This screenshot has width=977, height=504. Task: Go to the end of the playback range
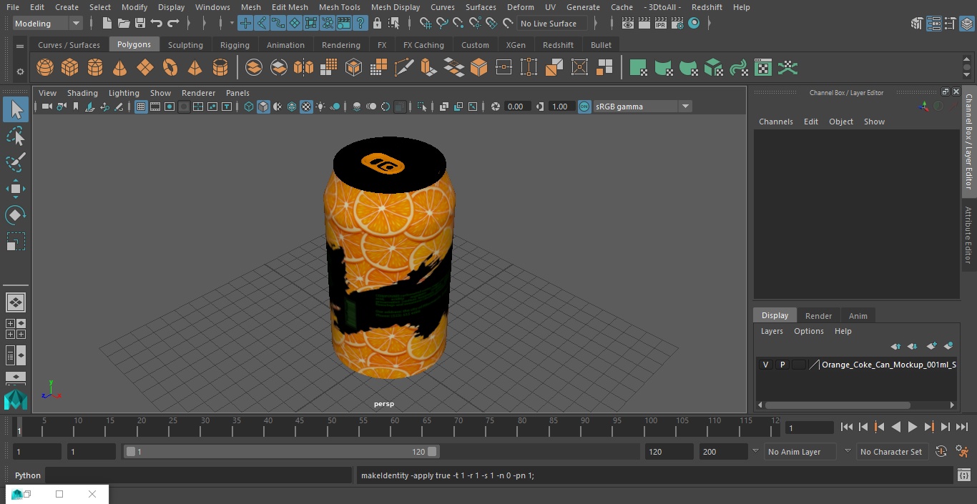click(962, 427)
